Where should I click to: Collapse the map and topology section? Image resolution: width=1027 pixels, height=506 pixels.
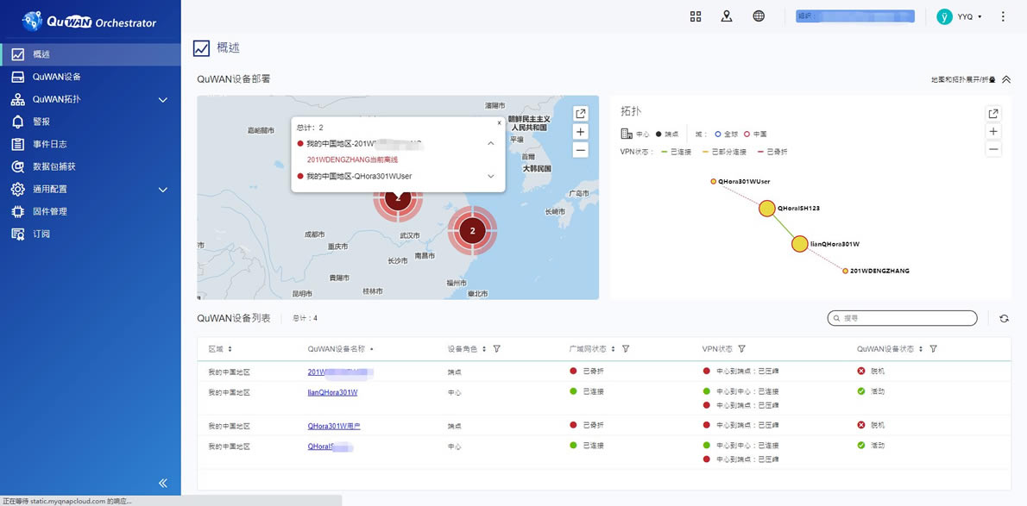click(1006, 79)
